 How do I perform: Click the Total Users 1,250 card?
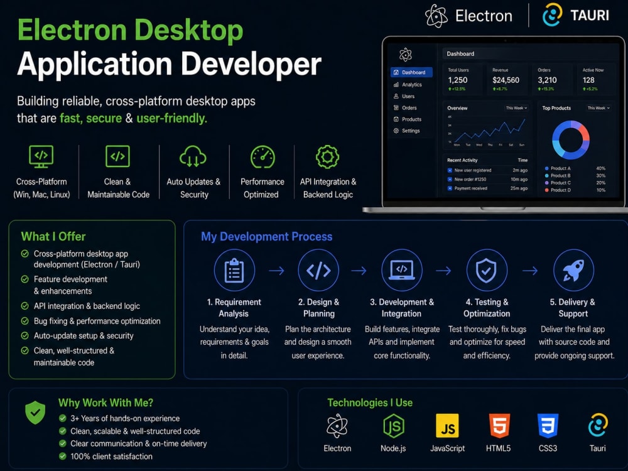pos(463,79)
